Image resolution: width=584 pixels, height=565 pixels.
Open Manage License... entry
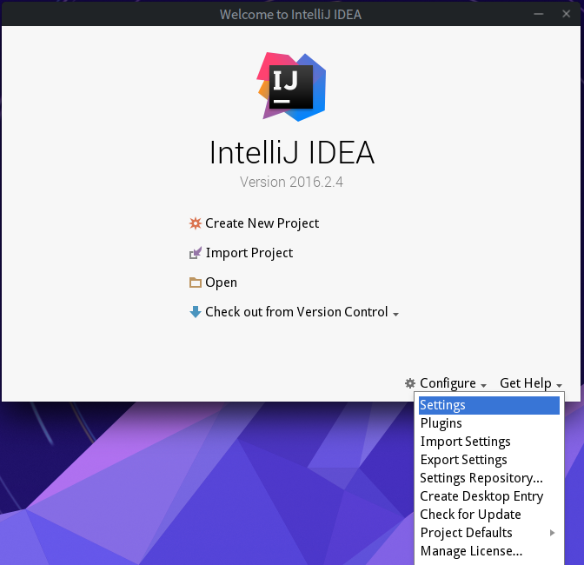(x=489, y=551)
